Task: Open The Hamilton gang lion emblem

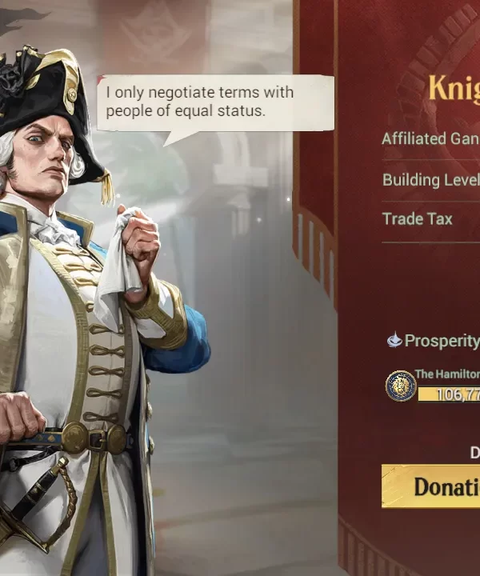Action: point(401,386)
